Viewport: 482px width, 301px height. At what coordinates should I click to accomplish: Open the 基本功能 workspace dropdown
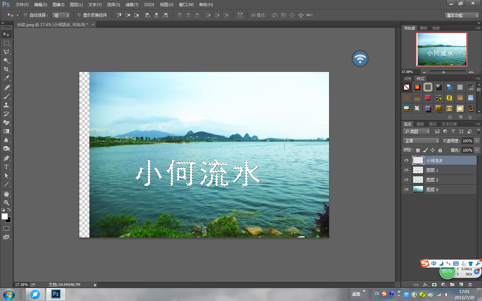pos(462,15)
